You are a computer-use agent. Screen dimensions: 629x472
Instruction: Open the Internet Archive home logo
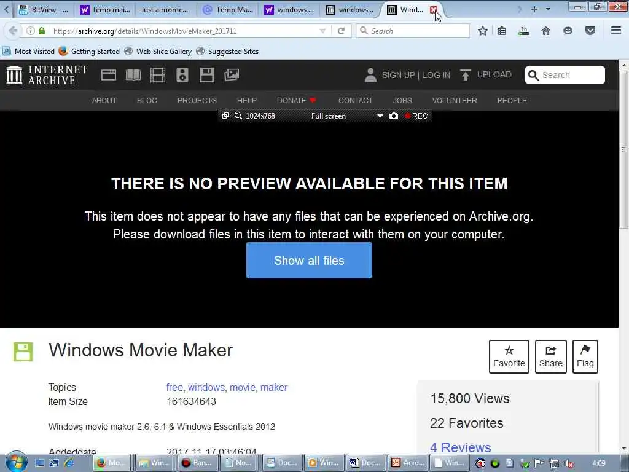pyautogui.click(x=47, y=75)
